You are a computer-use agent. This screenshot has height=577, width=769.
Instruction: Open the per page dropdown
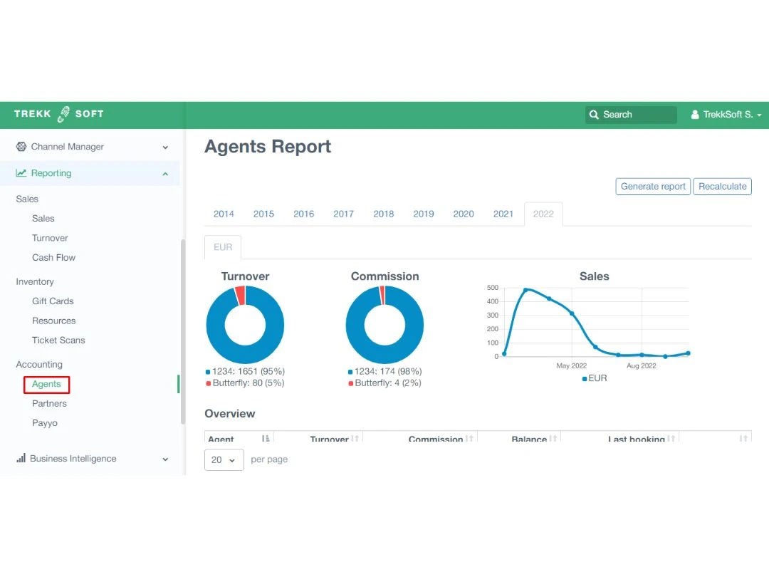(224, 459)
